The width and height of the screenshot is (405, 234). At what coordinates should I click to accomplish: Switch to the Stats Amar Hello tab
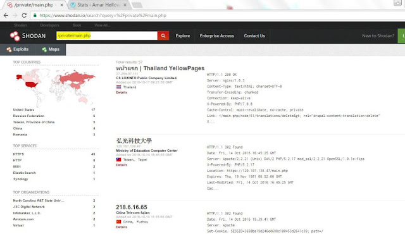99,5
